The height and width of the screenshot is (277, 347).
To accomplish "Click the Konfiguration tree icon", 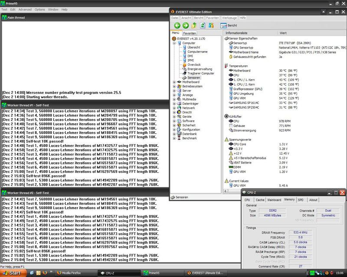I will (179, 129).
